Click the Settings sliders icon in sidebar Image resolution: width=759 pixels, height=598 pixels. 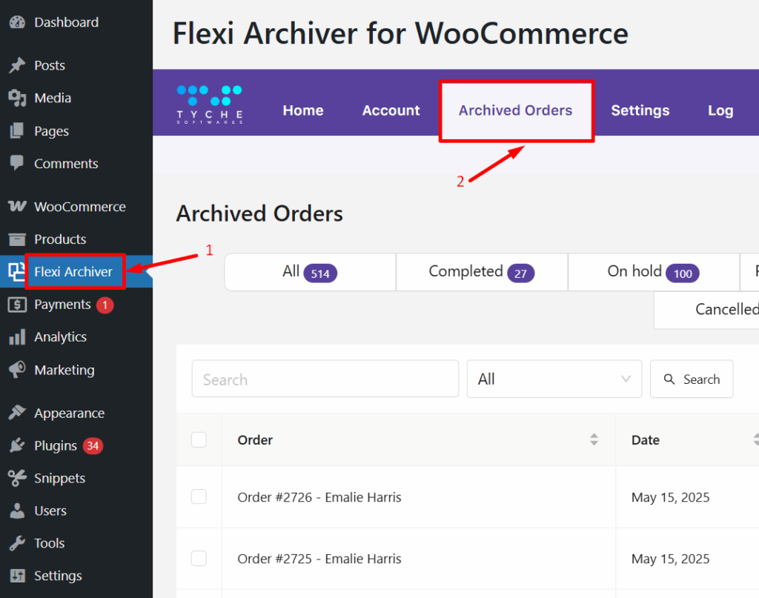[17, 576]
